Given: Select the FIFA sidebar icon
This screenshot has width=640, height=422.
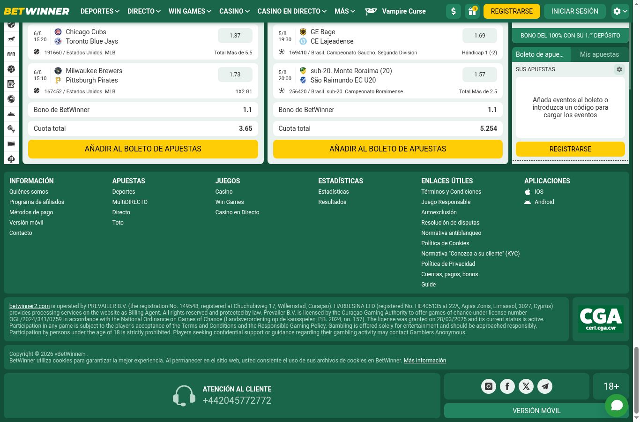Looking at the screenshot, I should pyautogui.click(x=11, y=54).
